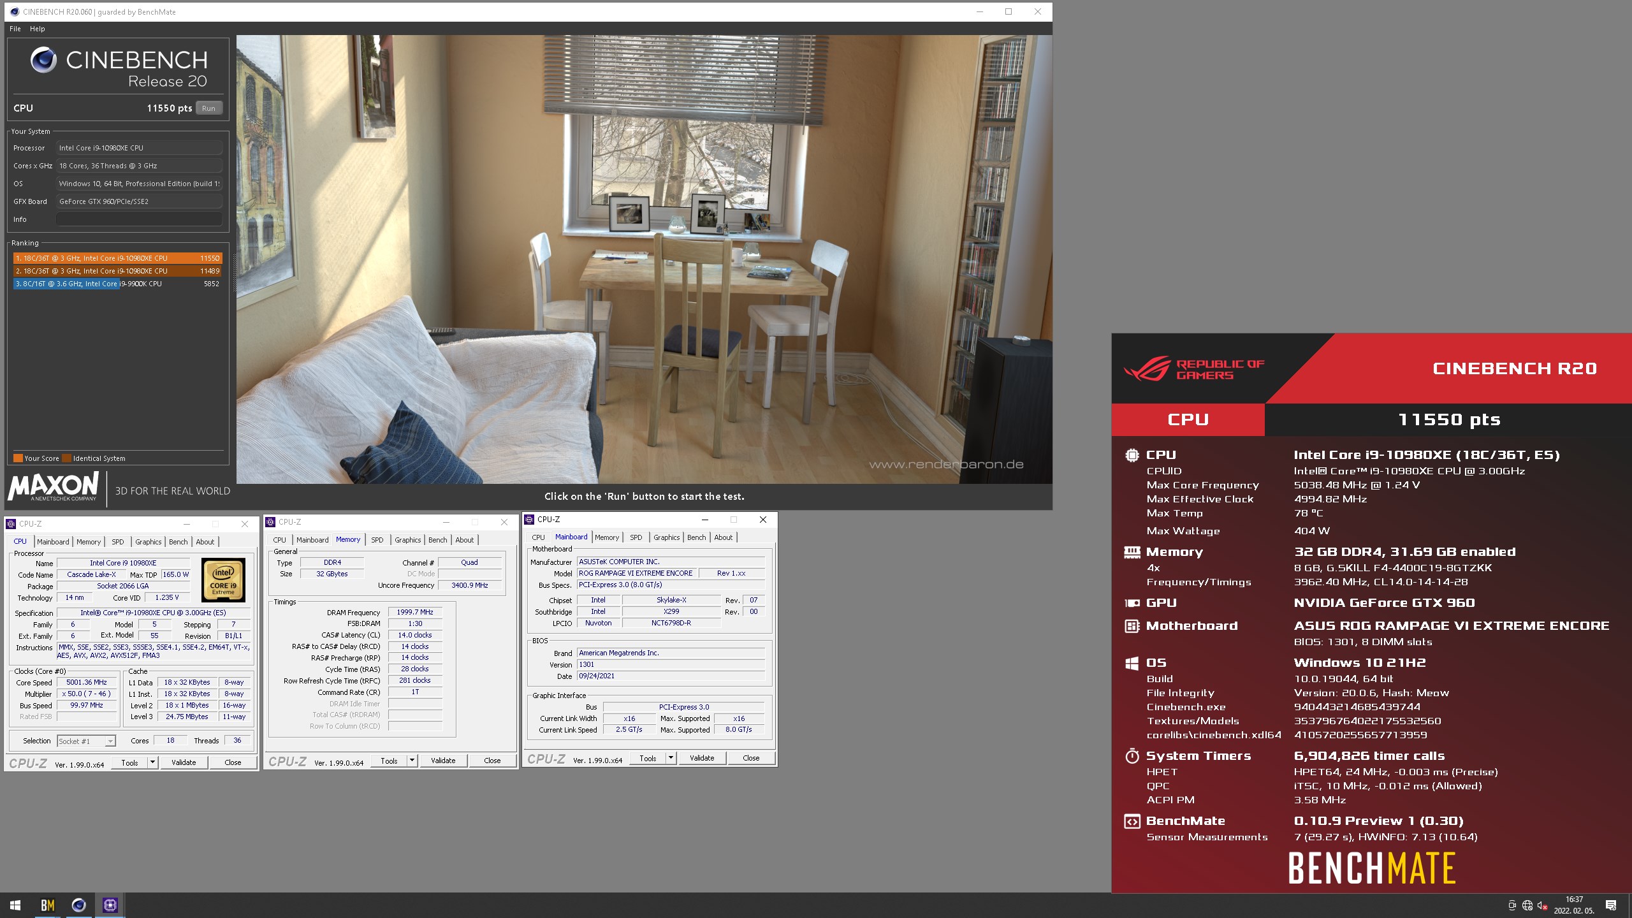Select the CPU tab in the Mainboard CPU-Z window

(x=539, y=537)
